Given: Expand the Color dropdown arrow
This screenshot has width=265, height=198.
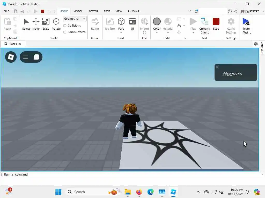Looking at the screenshot, I should (x=157, y=33).
